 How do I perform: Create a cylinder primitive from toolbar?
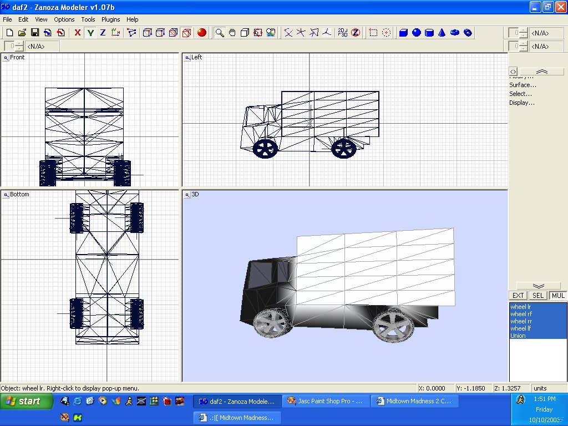429,33
